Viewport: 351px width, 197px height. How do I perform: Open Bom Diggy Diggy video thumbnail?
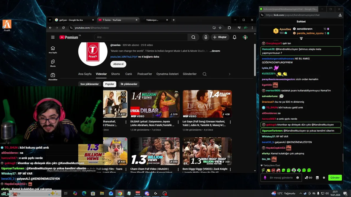[x=207, y=151]
